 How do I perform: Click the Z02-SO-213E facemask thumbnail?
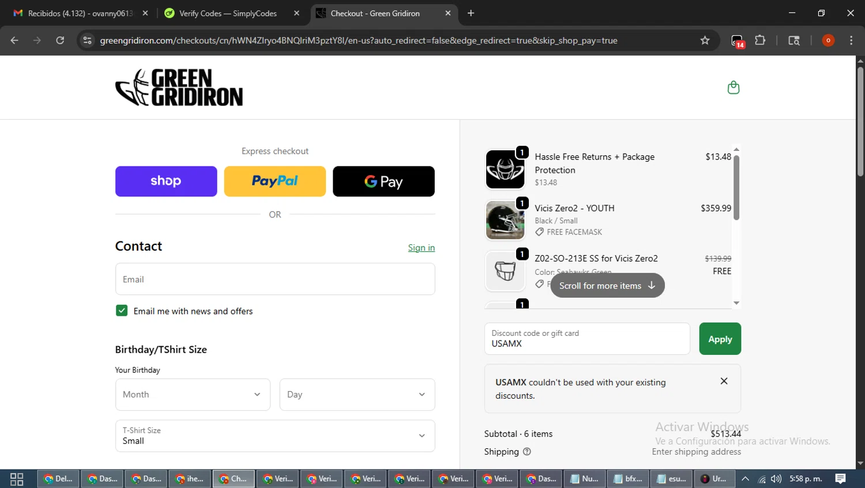click(505, 271)
